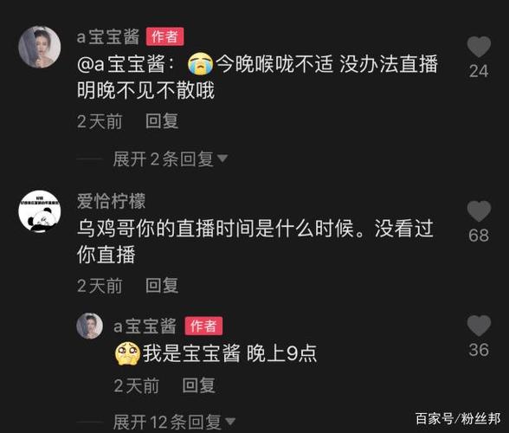Viewport: 509px width, 433px height.
Task: Like the reply showing 36 likes
Action: coord(479,325)
